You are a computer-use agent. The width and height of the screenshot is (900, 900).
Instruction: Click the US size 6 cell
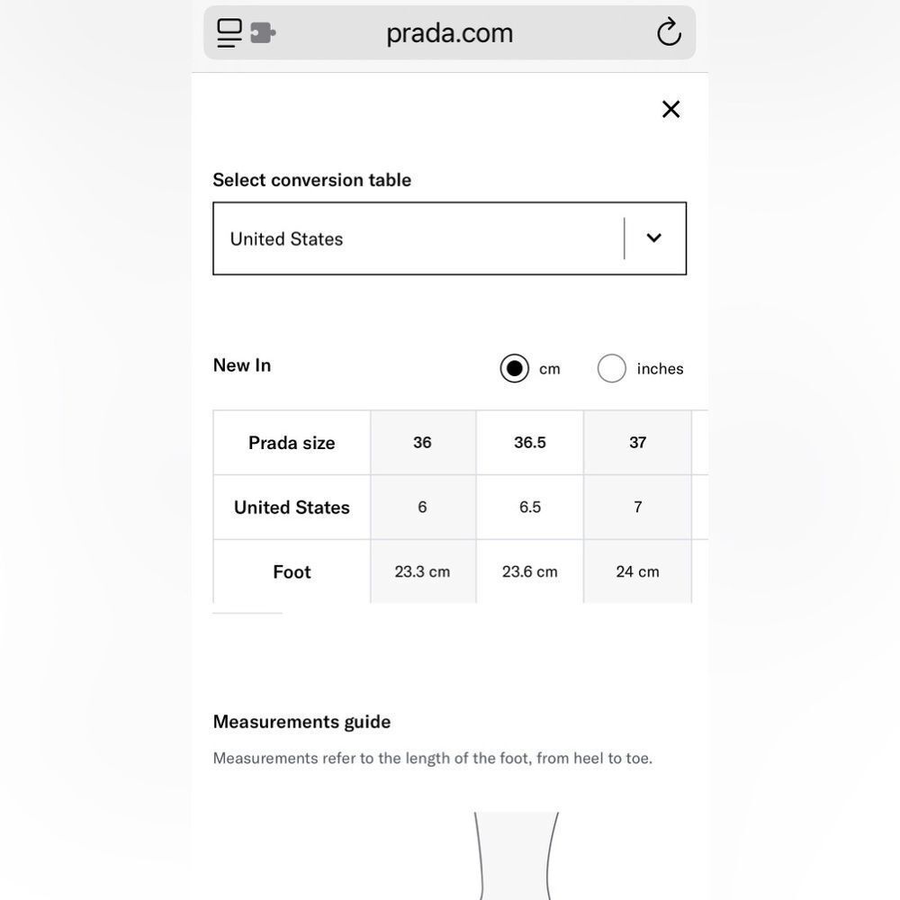(x=423, y=508)
